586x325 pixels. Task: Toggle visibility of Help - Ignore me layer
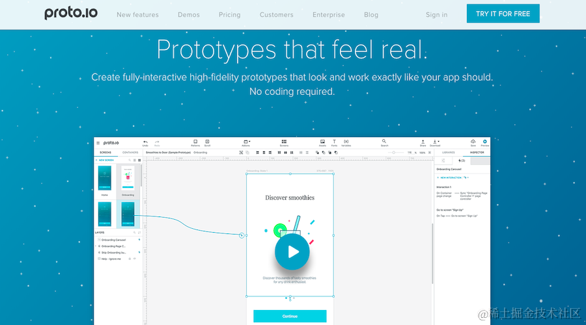[135, 259]
